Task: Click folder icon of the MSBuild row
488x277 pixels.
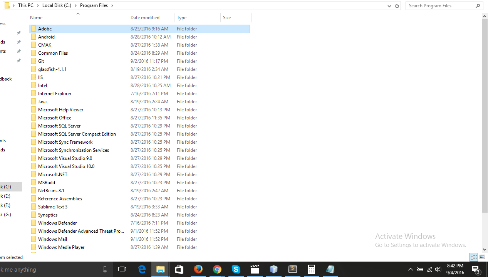Action: tap(34, 182)
